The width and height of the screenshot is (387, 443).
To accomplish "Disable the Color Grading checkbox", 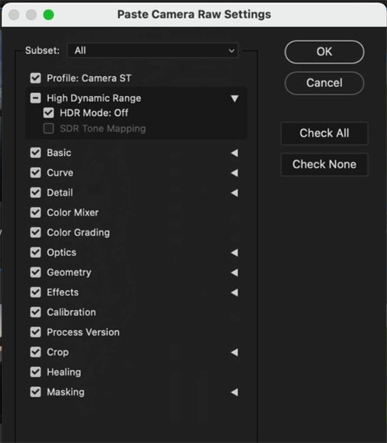I will coord(35,233).
